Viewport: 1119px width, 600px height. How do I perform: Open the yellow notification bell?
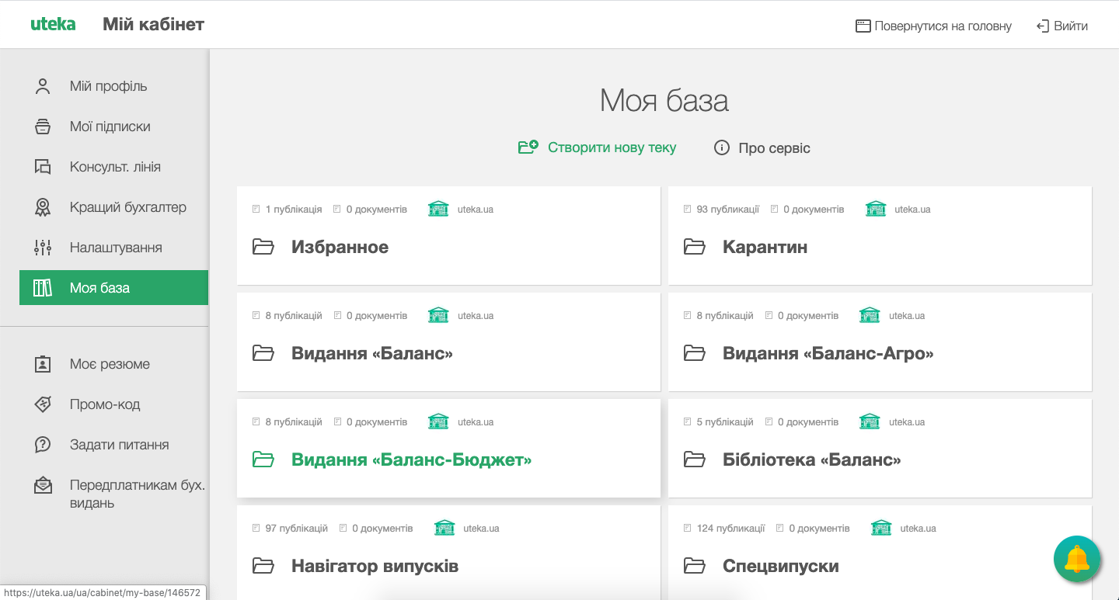1077,559
